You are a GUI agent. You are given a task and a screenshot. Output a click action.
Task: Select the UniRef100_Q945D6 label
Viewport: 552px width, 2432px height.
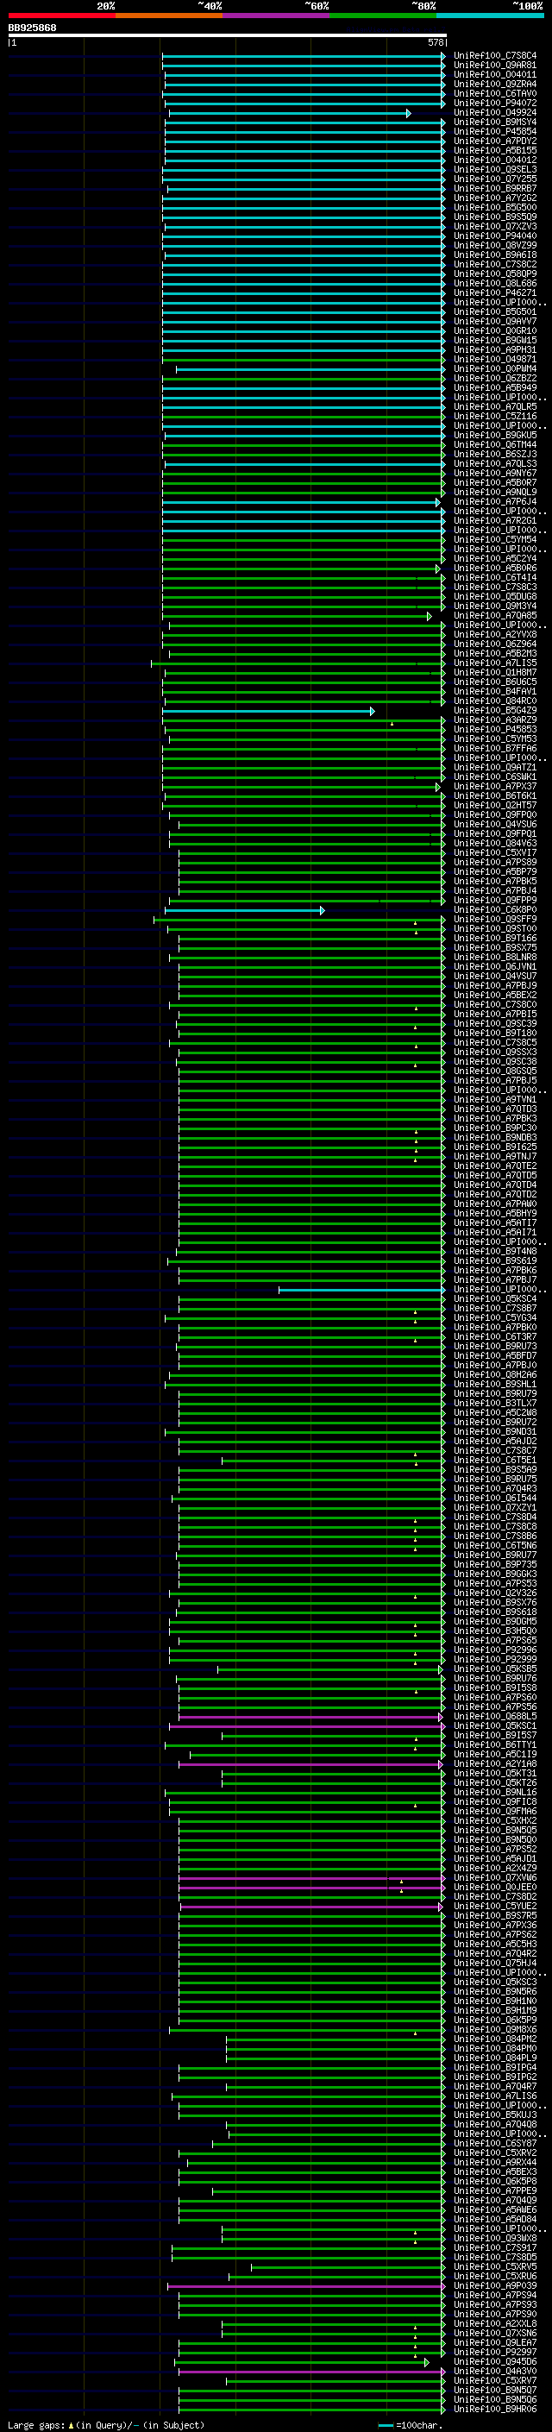click(494, 2361)
